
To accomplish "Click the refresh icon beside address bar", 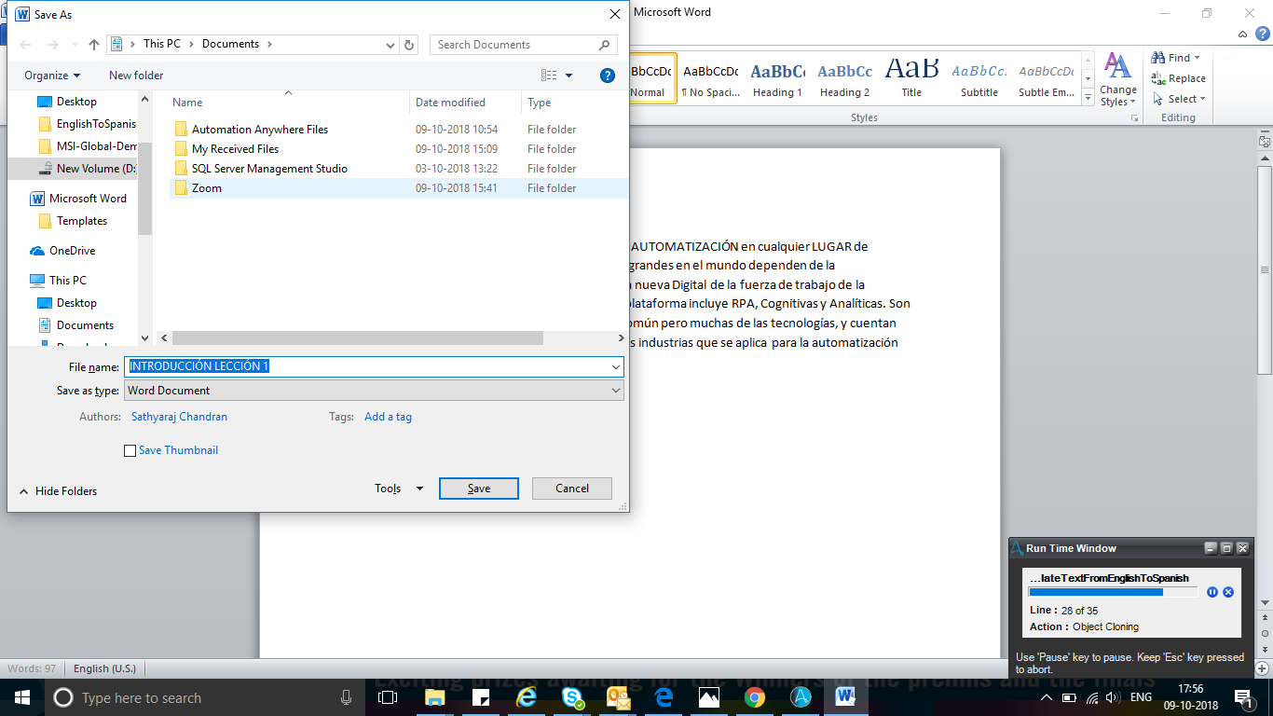I will (x=410, y=44).
